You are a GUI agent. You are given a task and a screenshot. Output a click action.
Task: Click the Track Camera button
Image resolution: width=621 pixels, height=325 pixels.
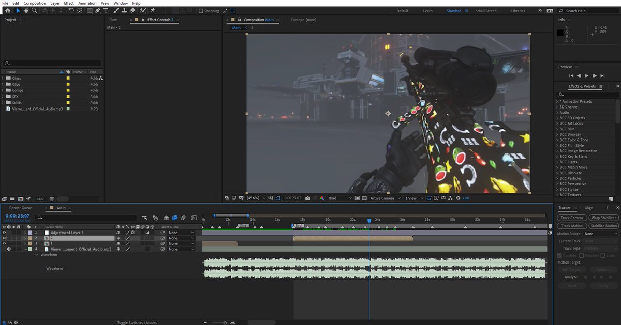572,218
